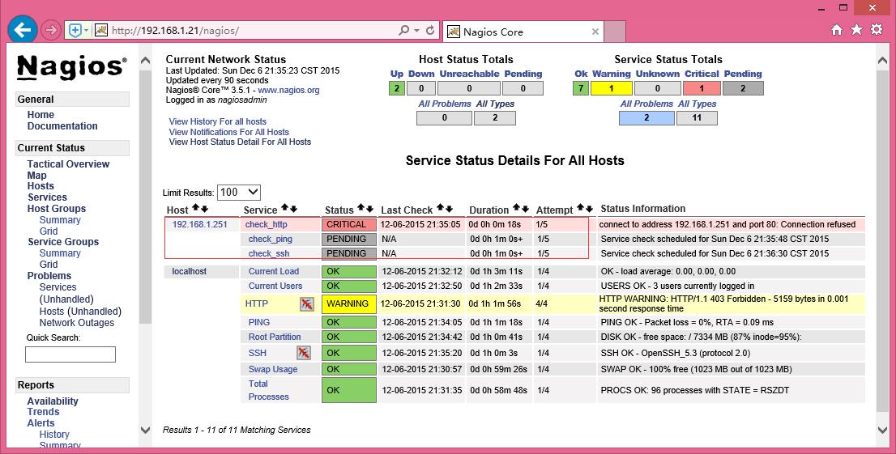This screenshot has width=896, height=454.
Task: Expand the address bar search dropdown arrow
Action: tap(416, 30)
